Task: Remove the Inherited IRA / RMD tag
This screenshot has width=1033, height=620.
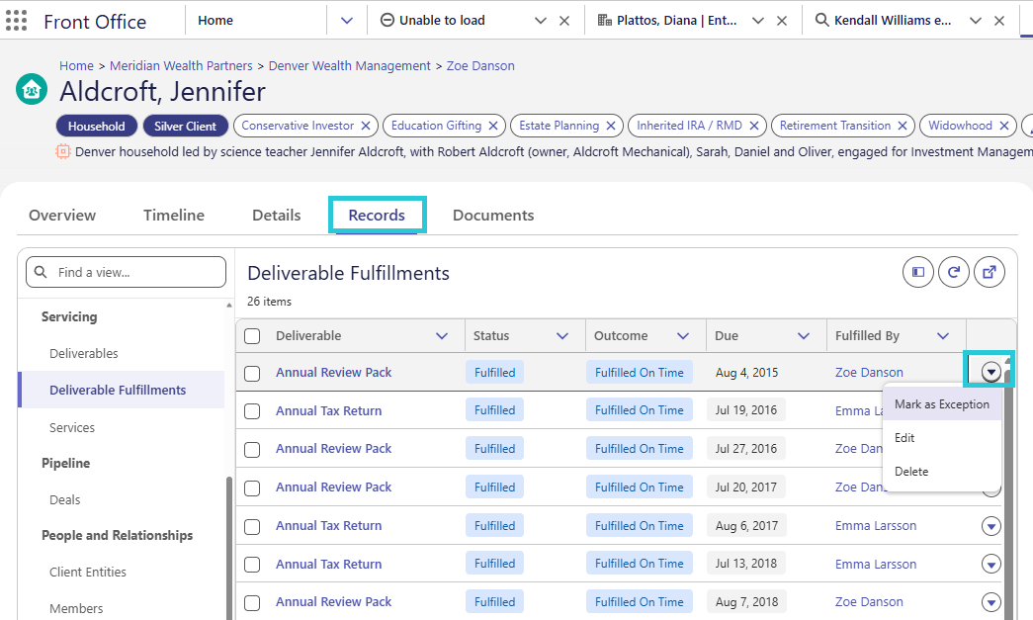Action: click(754, 126)
